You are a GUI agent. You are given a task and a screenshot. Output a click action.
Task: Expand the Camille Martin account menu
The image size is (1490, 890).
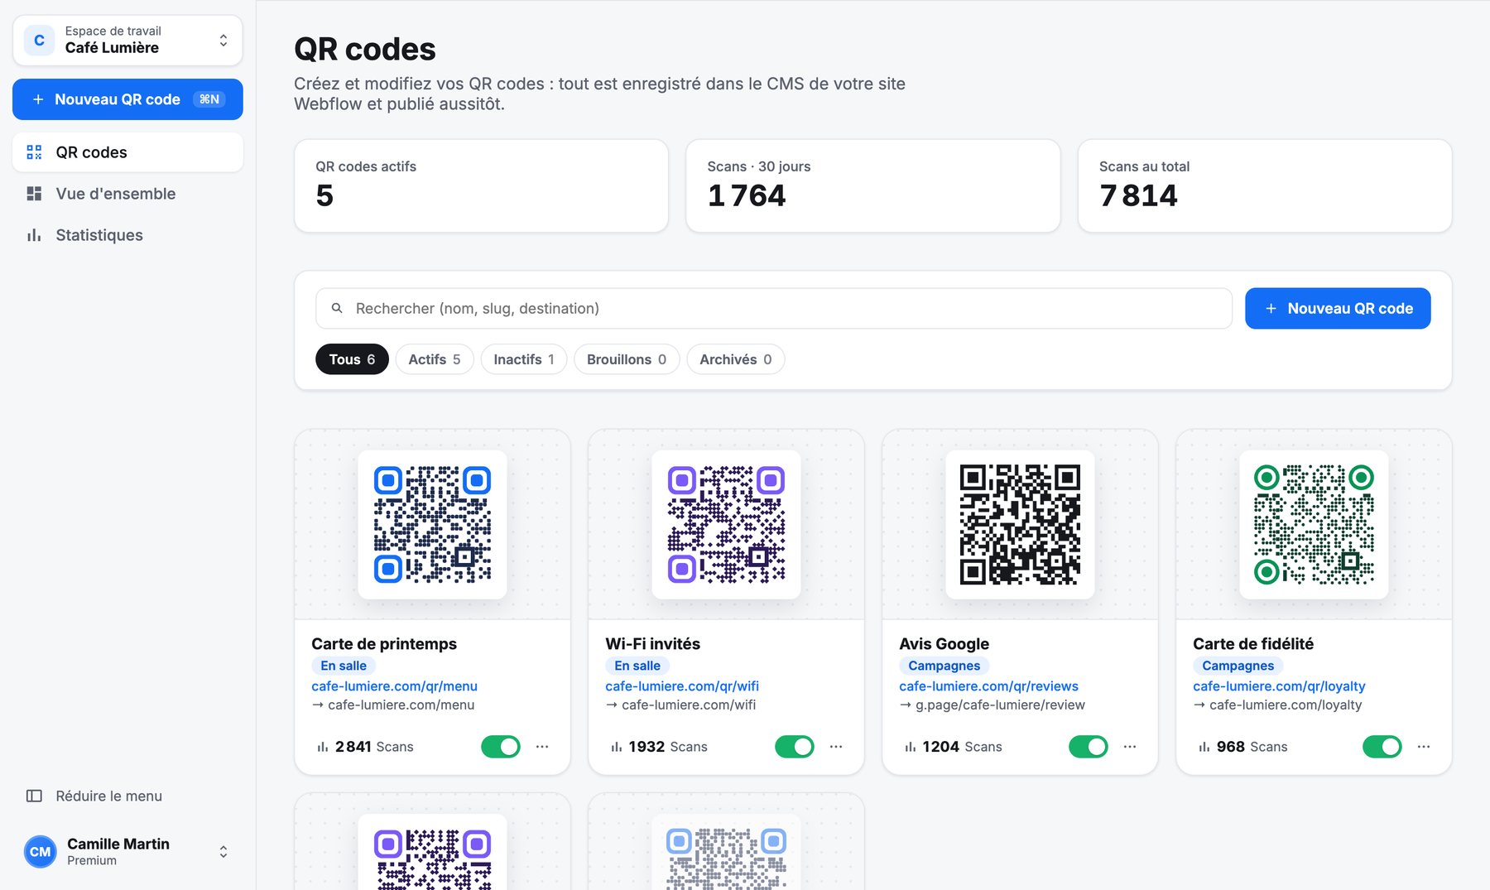(127, 851)
